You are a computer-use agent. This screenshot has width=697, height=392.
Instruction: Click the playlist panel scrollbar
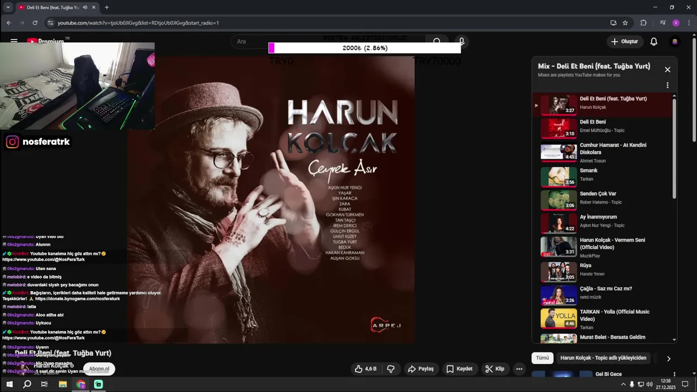tap(675, 148)
